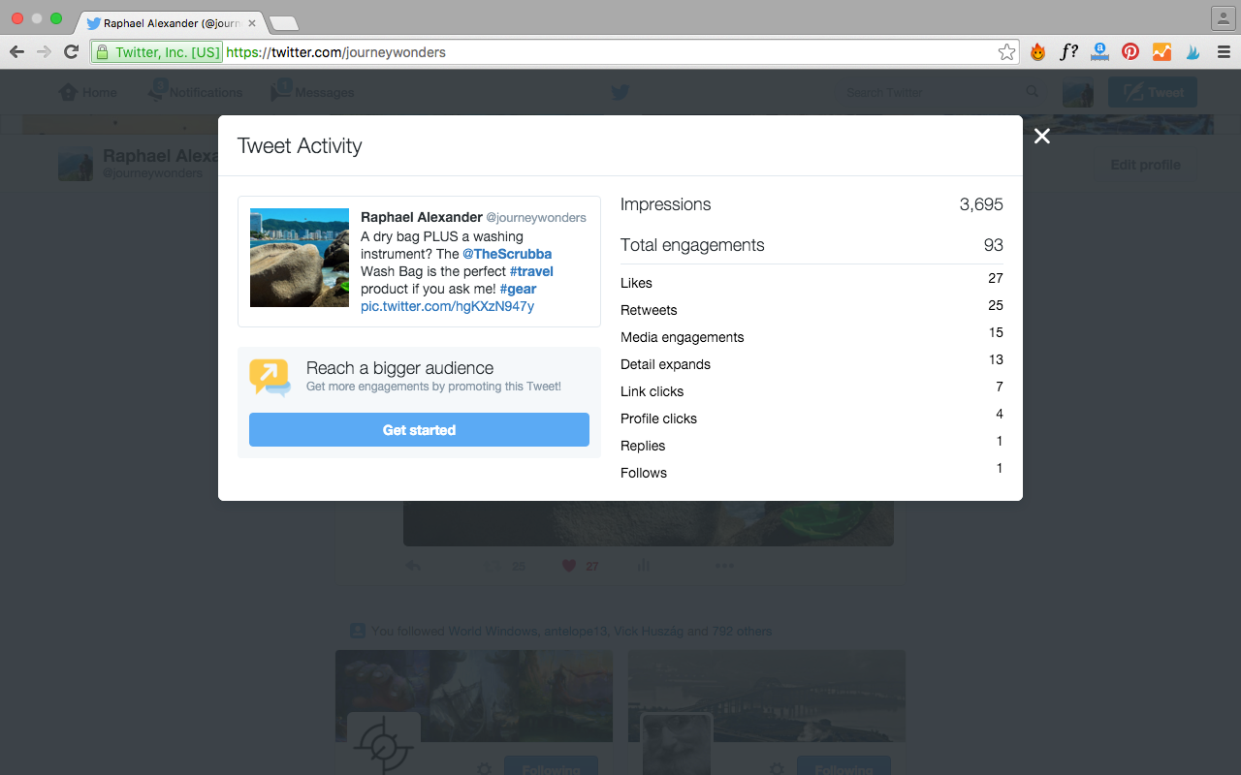Open the #travel hashtag link
Screen dimensions: 1241x775
coord(531,271)
